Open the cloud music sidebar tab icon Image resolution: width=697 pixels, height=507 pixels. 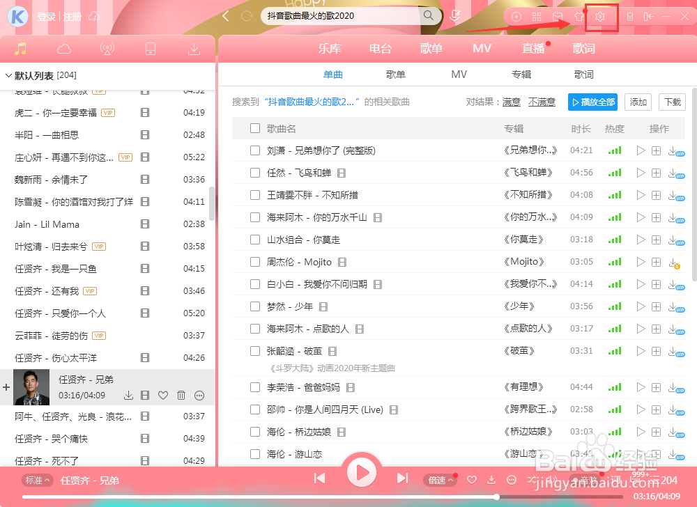(64, 49)
